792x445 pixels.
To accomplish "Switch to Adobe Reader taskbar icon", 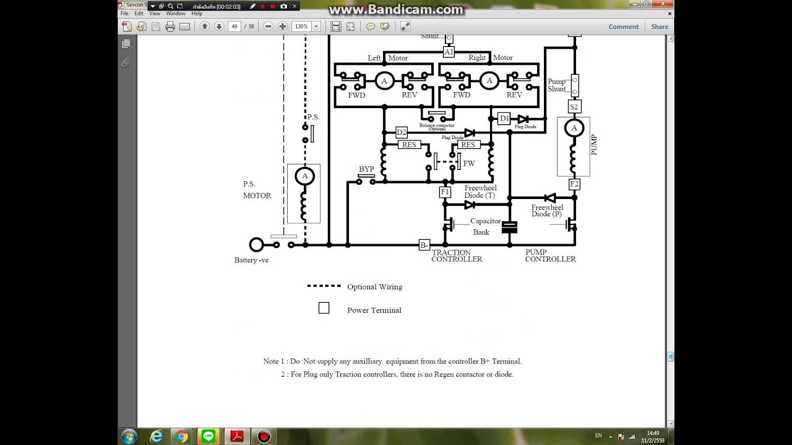I will pos(238,436).
